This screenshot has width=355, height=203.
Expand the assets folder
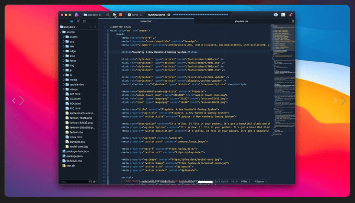coord(64,37)
